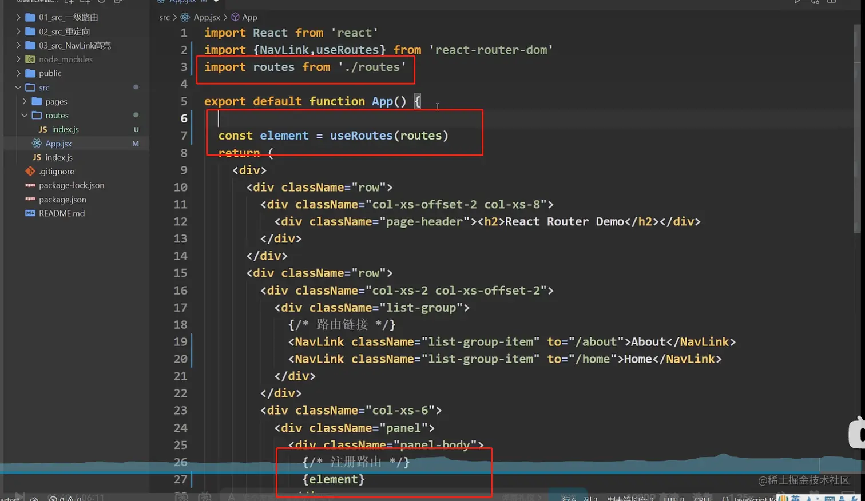Expand the 03_src_NavLink高亮 folder chevron
The width and height of the screenshot is (865, 501).
(x=18, y=45)
